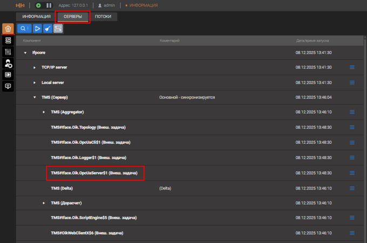Open the servers stack sidebar icon
The height and width of the screenshot is (243, 367).
pos(8,40)
